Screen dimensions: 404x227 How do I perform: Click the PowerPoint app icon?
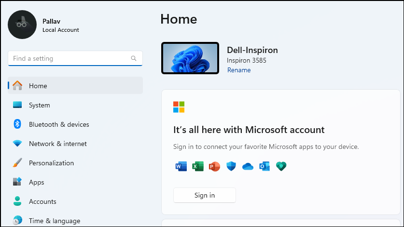214,166
